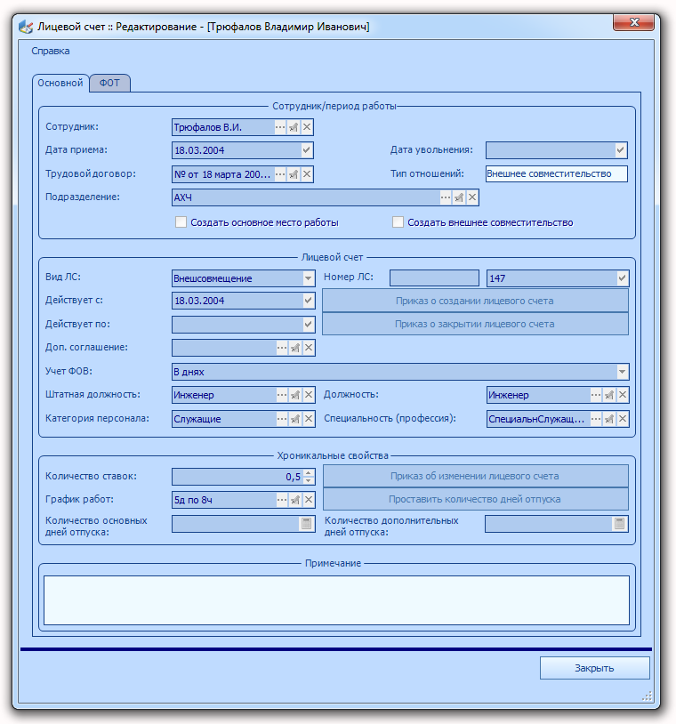Switch to the ФОТ tab

(x=109, y=83)
